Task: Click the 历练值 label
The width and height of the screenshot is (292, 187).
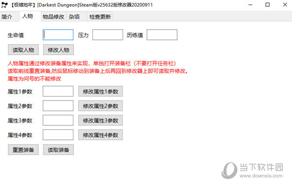Action: [x=135, y=35]
